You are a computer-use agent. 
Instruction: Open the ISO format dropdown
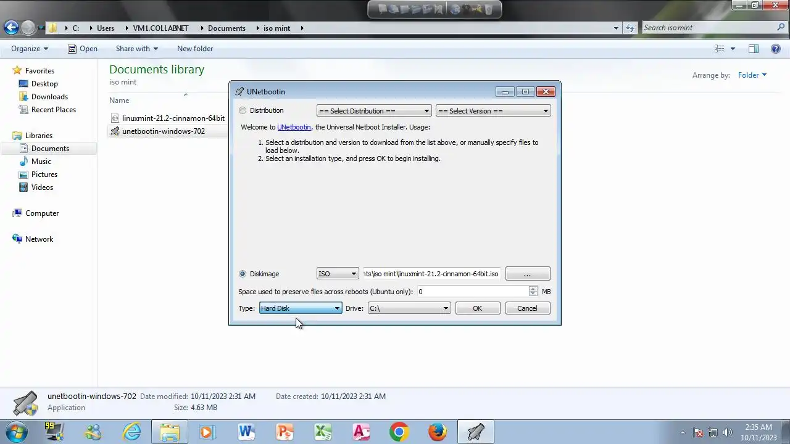click(338, 274)
